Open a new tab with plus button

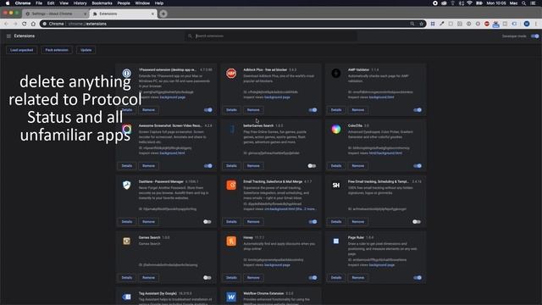tap(163, 14)
